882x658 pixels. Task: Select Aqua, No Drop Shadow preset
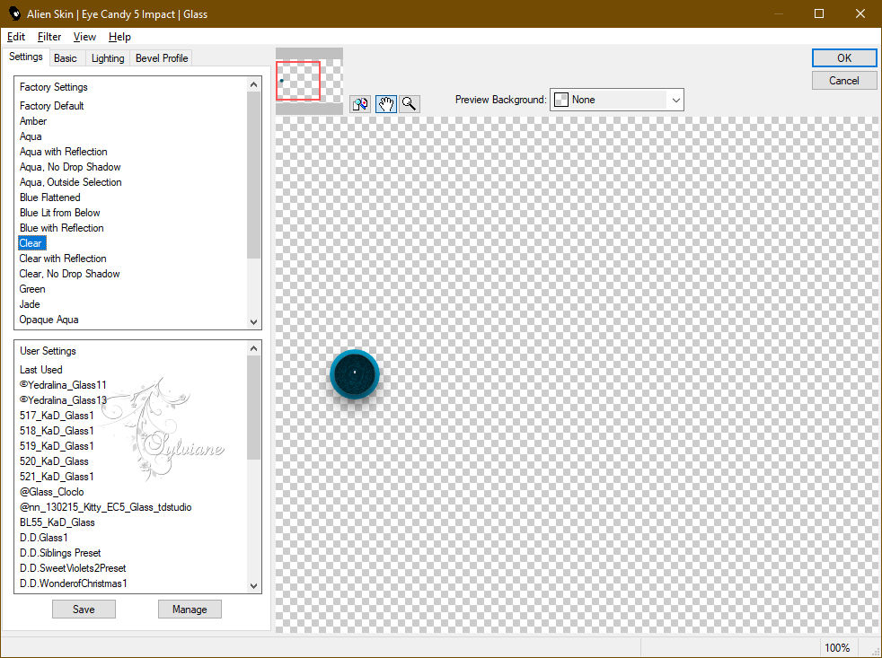coord(70,166)
